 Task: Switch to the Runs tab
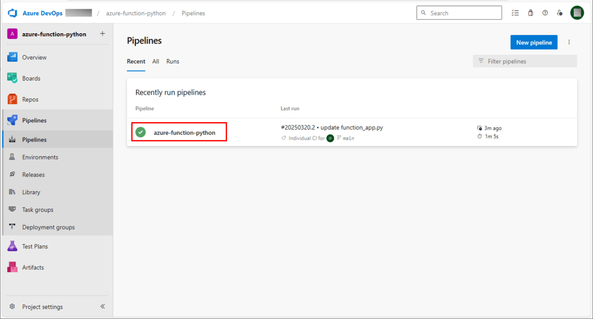[x=173, y=62]
